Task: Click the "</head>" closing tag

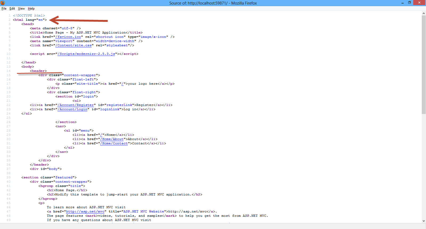Action: pyautogui.click(x=29, y=62)
